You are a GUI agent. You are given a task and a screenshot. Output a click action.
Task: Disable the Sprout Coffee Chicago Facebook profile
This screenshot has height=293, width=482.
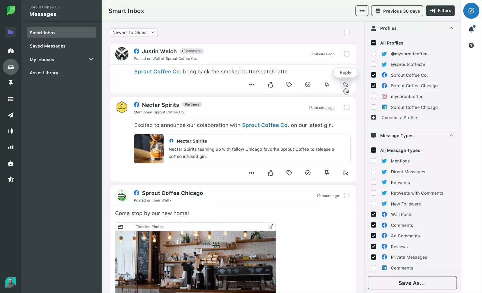click(374, 85)
